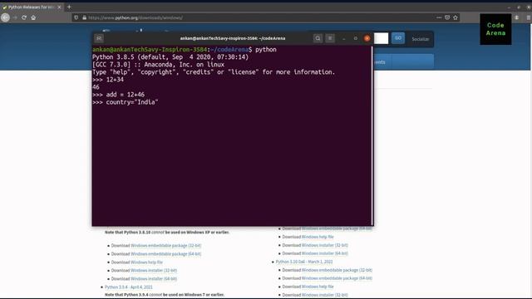Click the '>>> 12+34' input line
The width and height of the screenshot is (532, 299).
coord(108,80)
